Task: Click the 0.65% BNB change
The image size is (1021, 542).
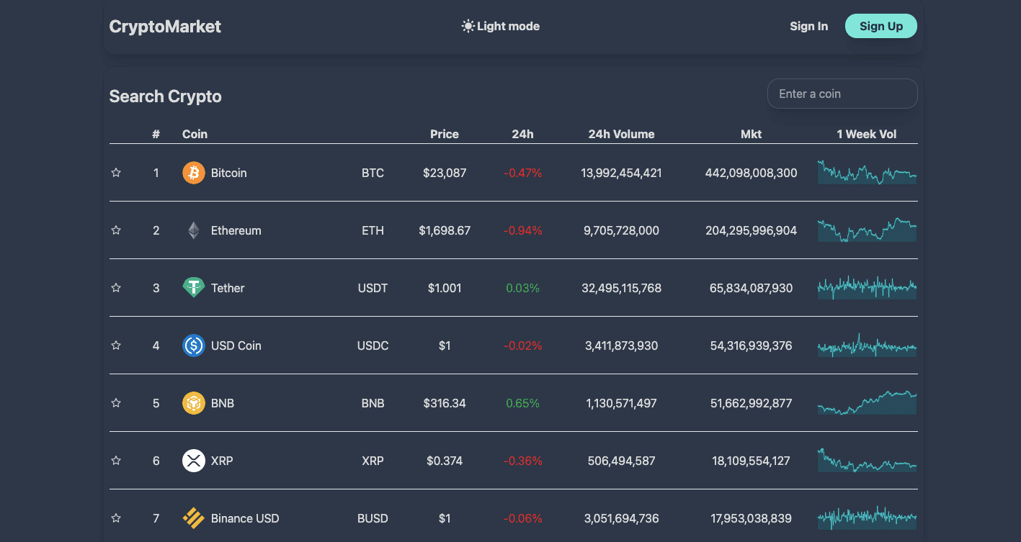Action: click(x=522, y=403)
